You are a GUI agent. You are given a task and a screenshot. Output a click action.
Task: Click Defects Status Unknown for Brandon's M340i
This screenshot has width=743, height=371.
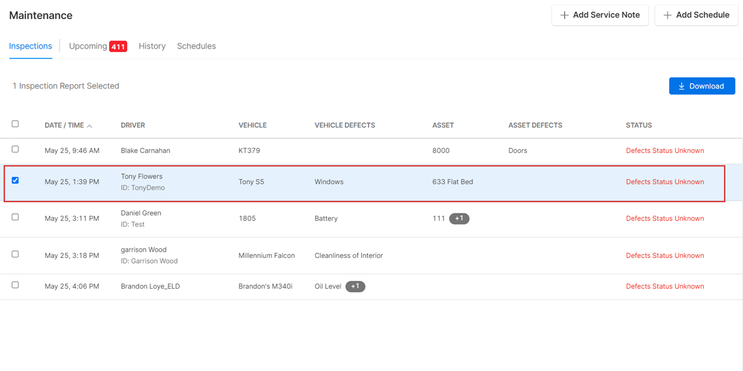pyautogui.click(x=665, y=286)
